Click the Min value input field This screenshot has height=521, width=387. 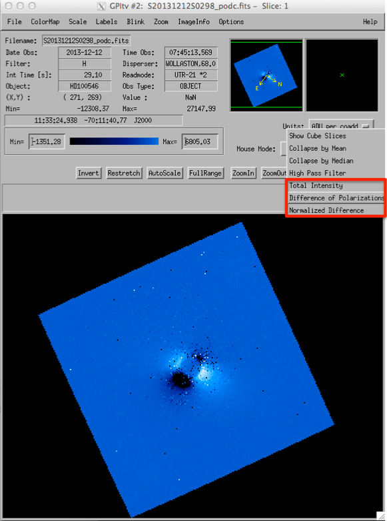coord(47,141)
